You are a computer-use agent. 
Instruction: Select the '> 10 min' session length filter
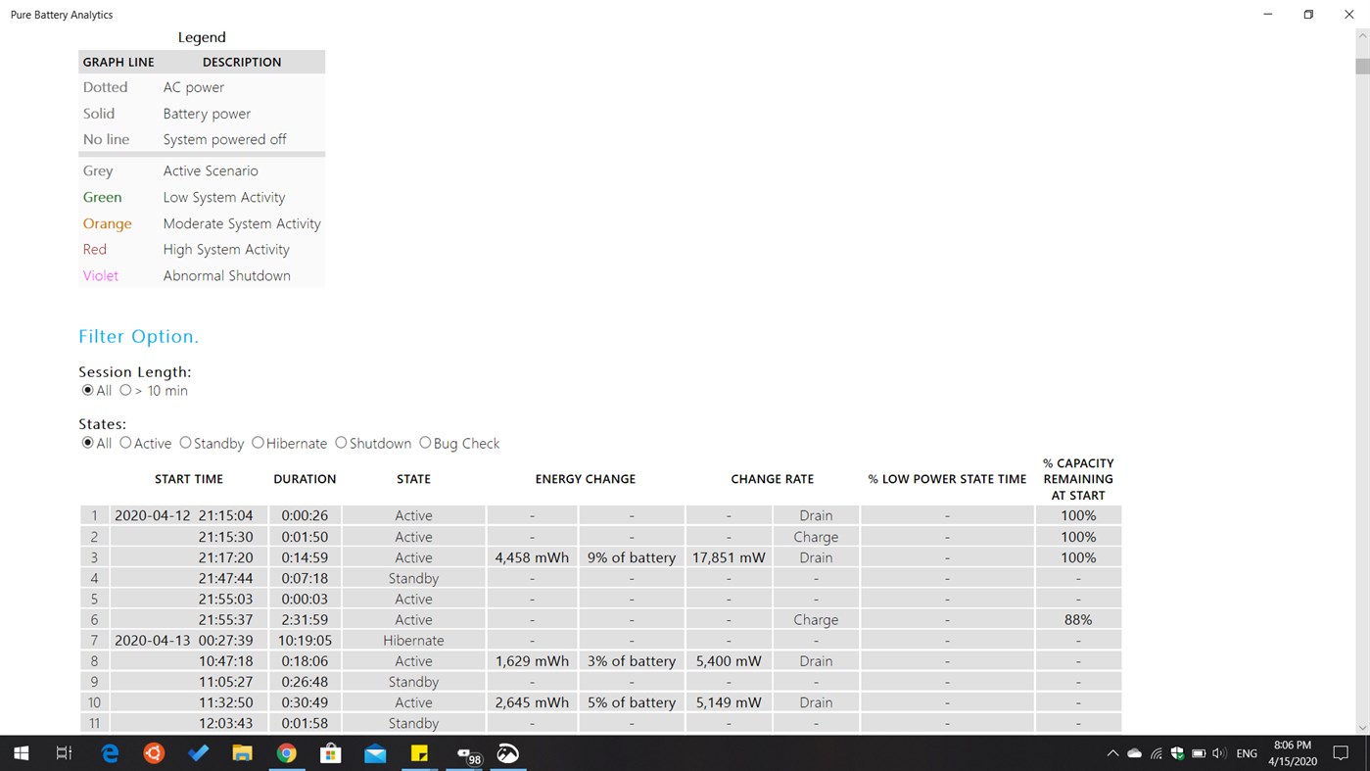tap(125, 390)
